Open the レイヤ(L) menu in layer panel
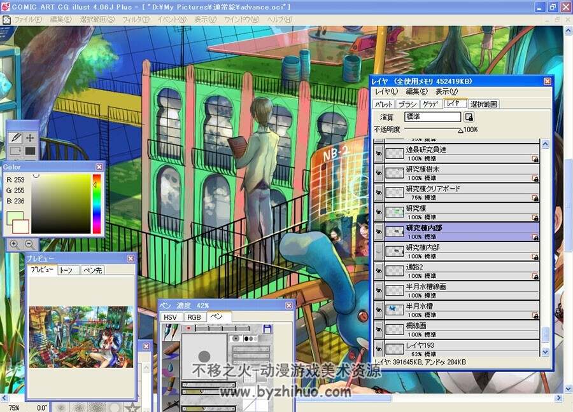Image resolution: width=573 pixels, height=412 pixels. (386, 92)
